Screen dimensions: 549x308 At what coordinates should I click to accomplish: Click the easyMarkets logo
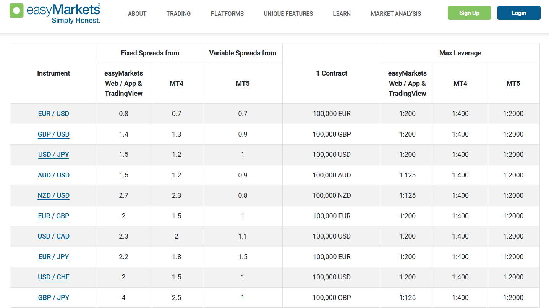pos(55,13)
